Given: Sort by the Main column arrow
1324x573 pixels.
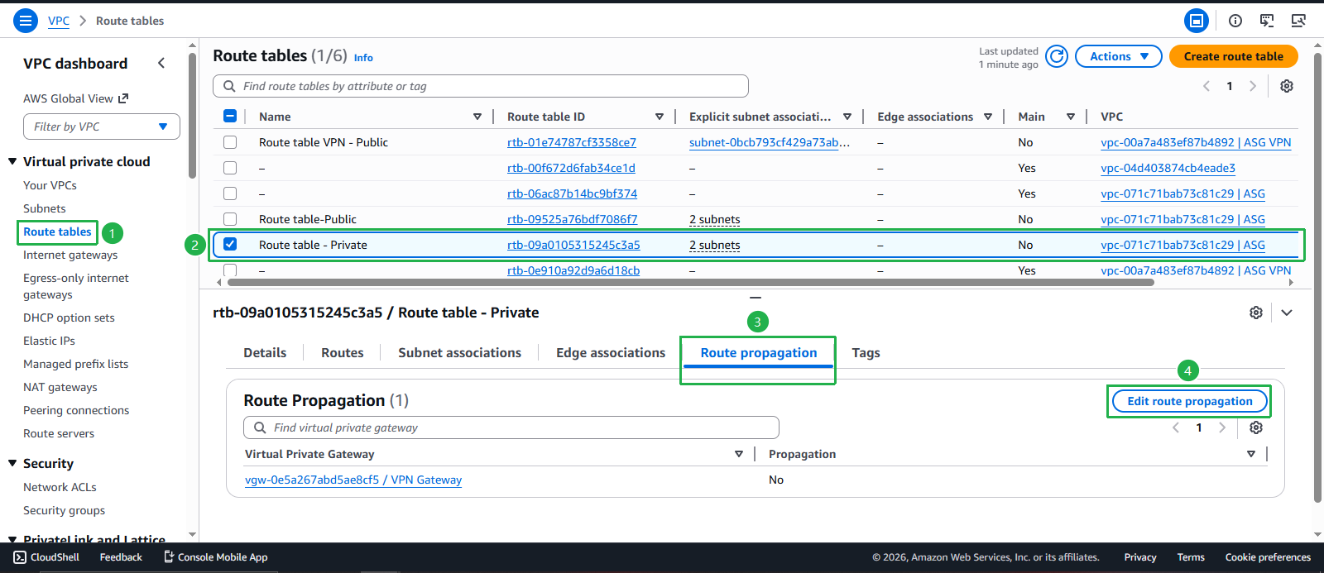Looking at the screenshot, I should click(1071, 117).
